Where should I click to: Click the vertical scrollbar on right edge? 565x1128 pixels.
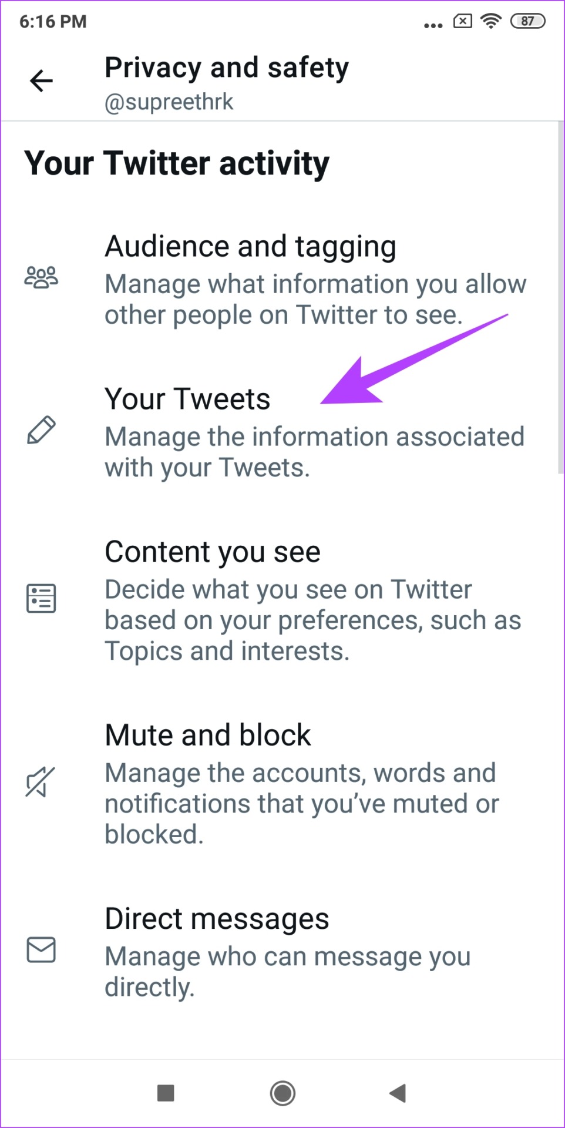(560, 297)
